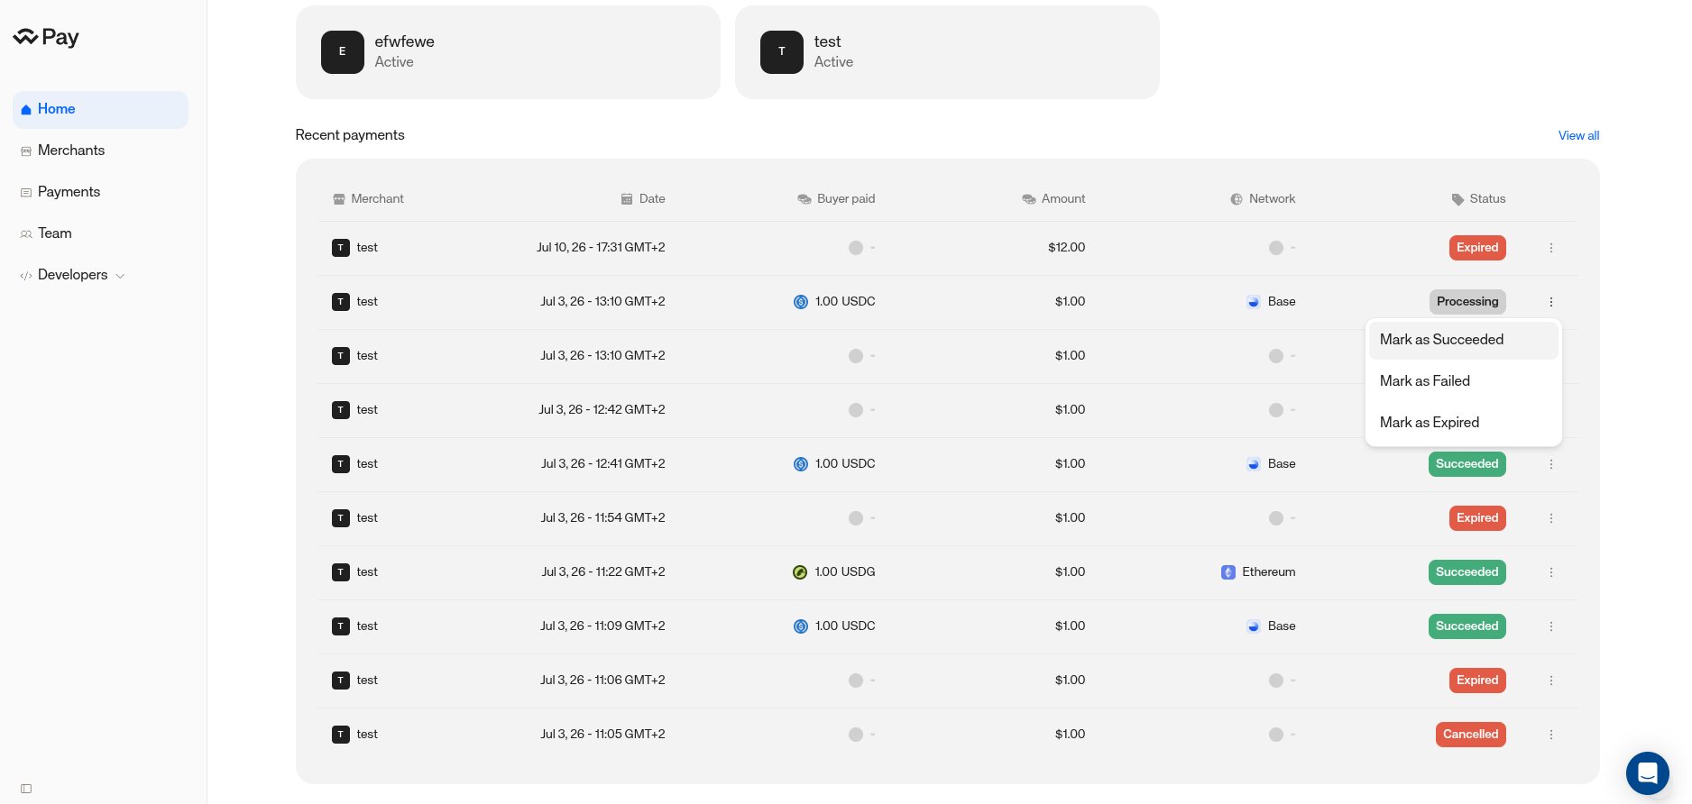Click USDC coin icon on 12:41 payment
Screen dimensions: 1692x804
[801, 464]
